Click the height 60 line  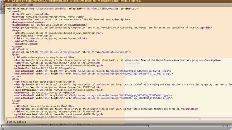[26, 44]
